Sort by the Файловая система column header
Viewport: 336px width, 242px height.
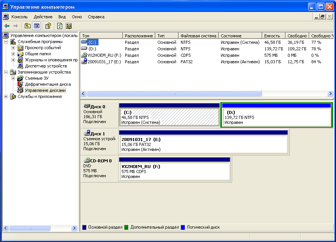(x=198, y=36)
